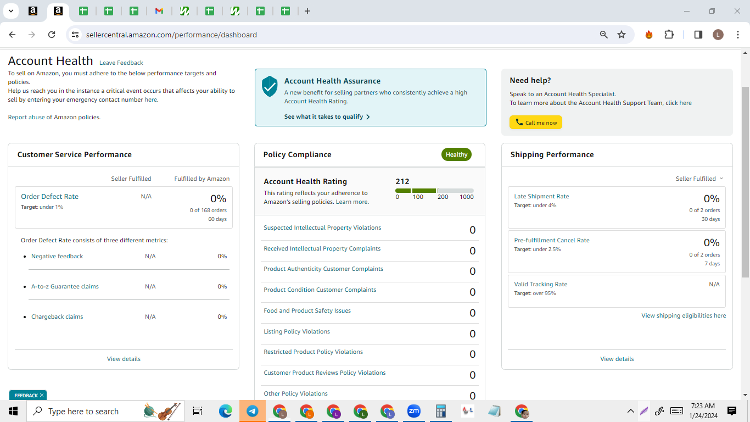View site information icon in address bar
Screen dimensions: 750x422
pyautogui.click(x=76, y=35)
